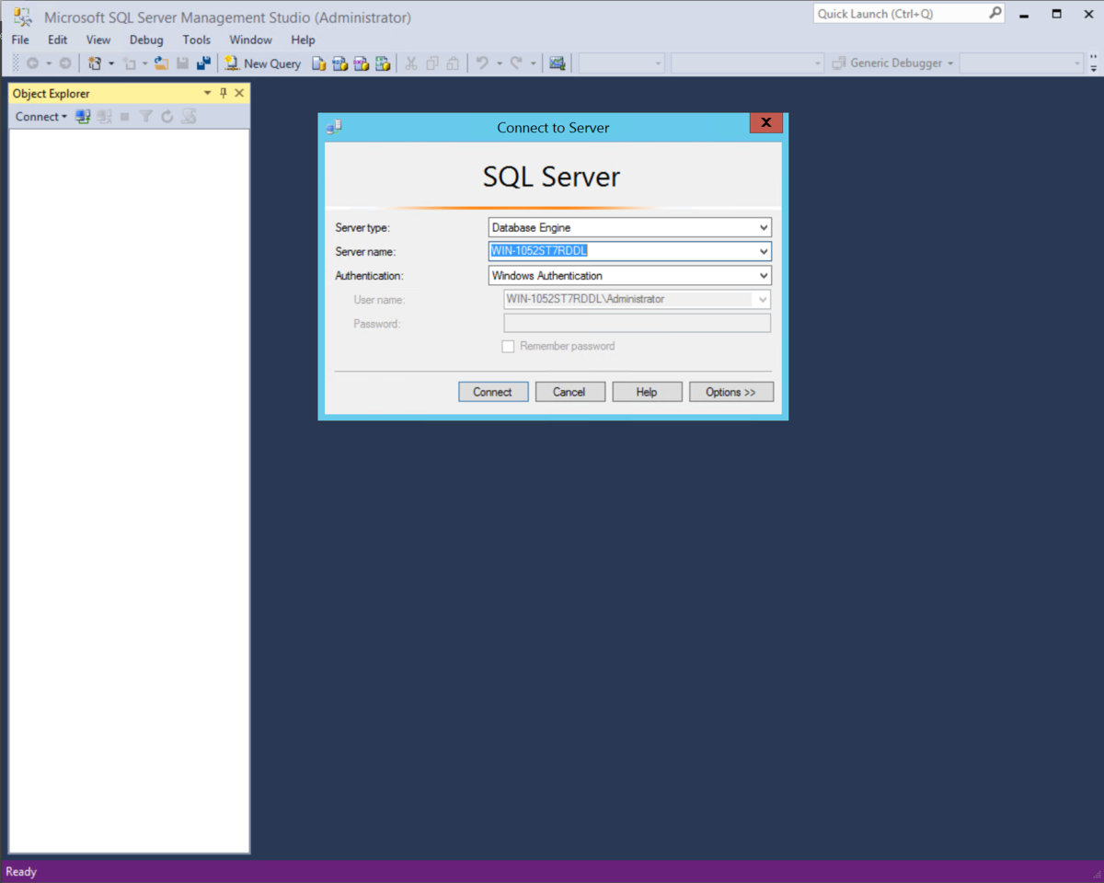Viewport: 1104px width, 883px height.
Task: Click the Copy toolbar icon
Action: (x=432, y=63)
